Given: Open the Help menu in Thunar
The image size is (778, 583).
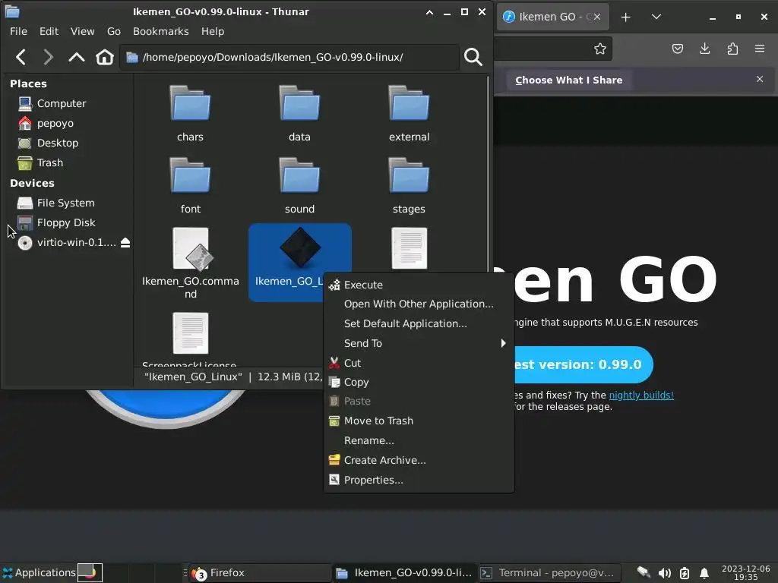Looking at the screenshot, I should click(x=213, y=31).
